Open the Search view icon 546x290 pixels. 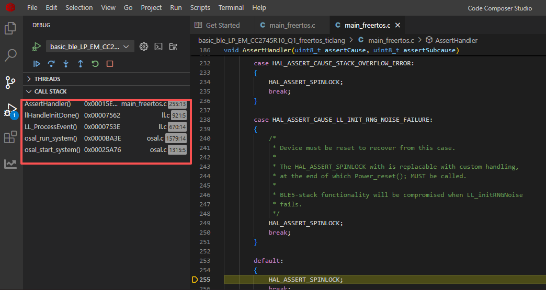coord(10,55)
